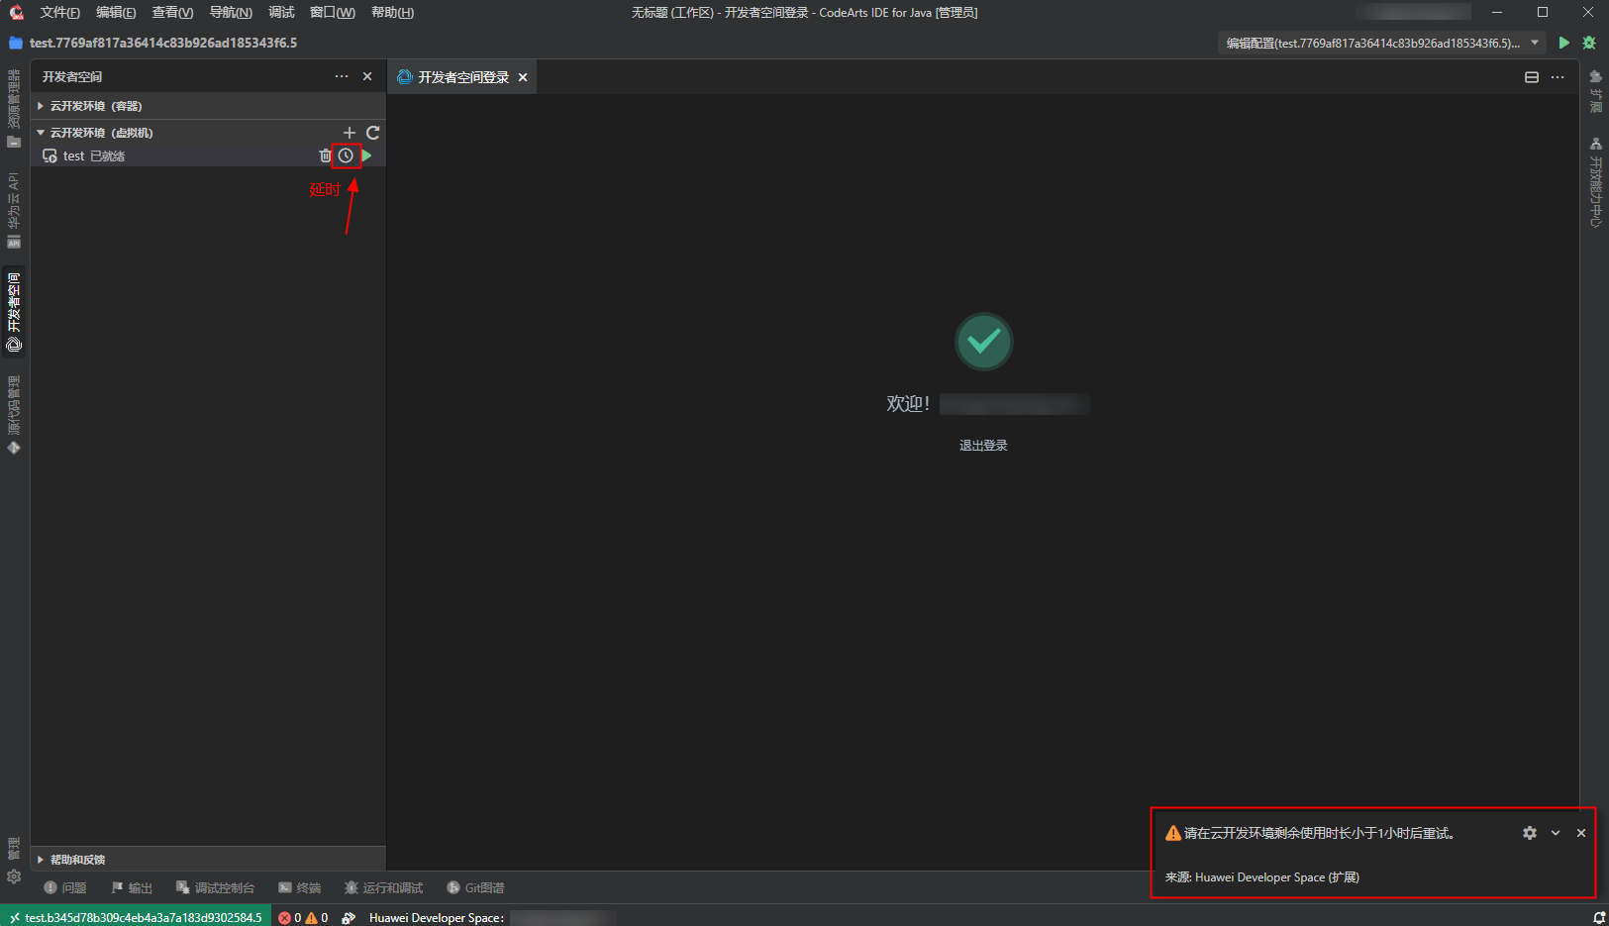
Task: Extend time using the clock icon on test
Action: click(x=346, y=155)
